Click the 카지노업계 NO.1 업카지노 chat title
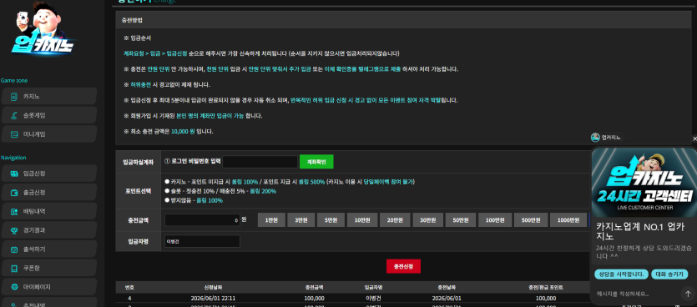The width and height of the screenshot is (697, 307). [x=639, y=231]
